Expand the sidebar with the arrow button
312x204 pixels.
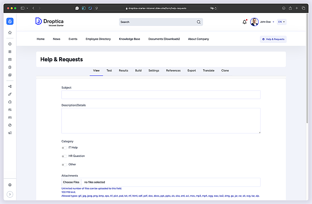(x=10, y=194)
